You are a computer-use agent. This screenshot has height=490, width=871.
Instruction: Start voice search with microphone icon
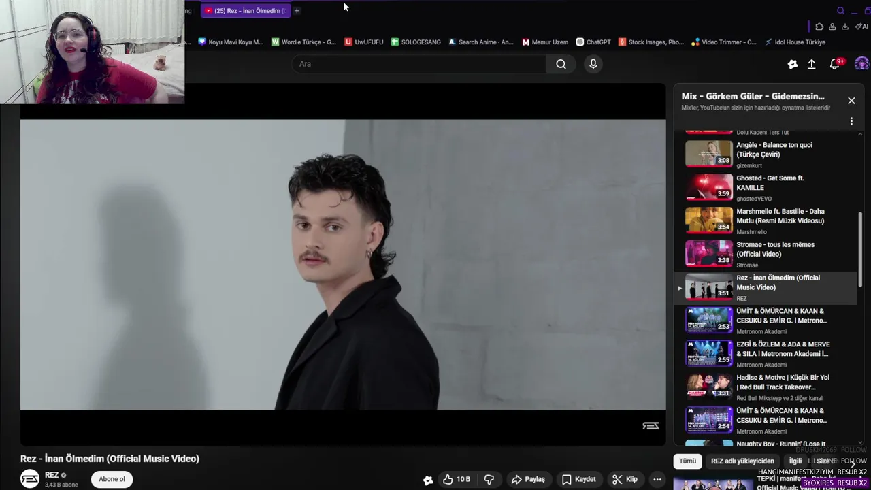tap(593, 64)
